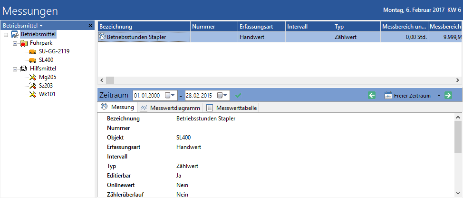Select Sz203 in the tree
The width and height of the screenshot is (463, 198).
46,86
